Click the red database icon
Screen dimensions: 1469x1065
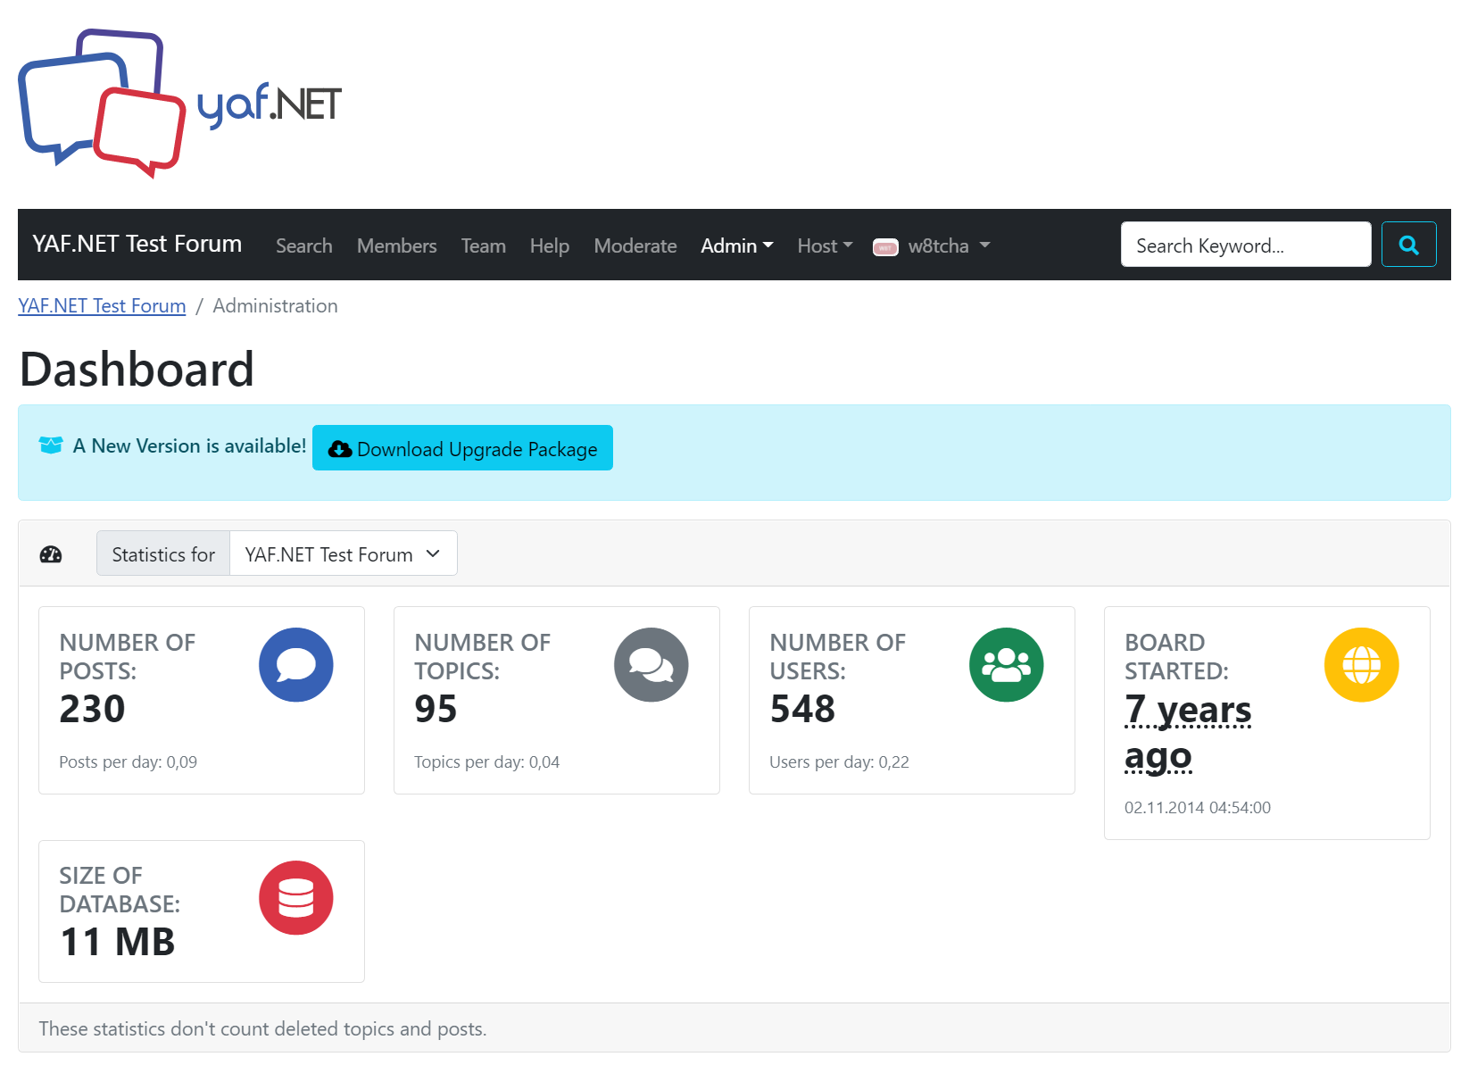coord(296,898)
